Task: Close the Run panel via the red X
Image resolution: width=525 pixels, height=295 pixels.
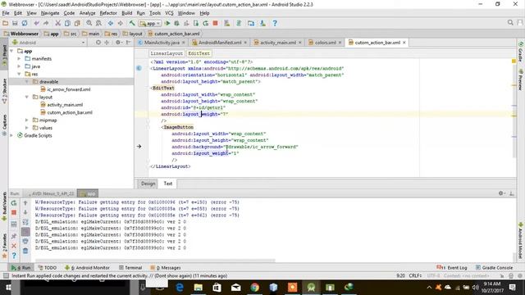Action: pyautogui.click(x=14, y=246)
